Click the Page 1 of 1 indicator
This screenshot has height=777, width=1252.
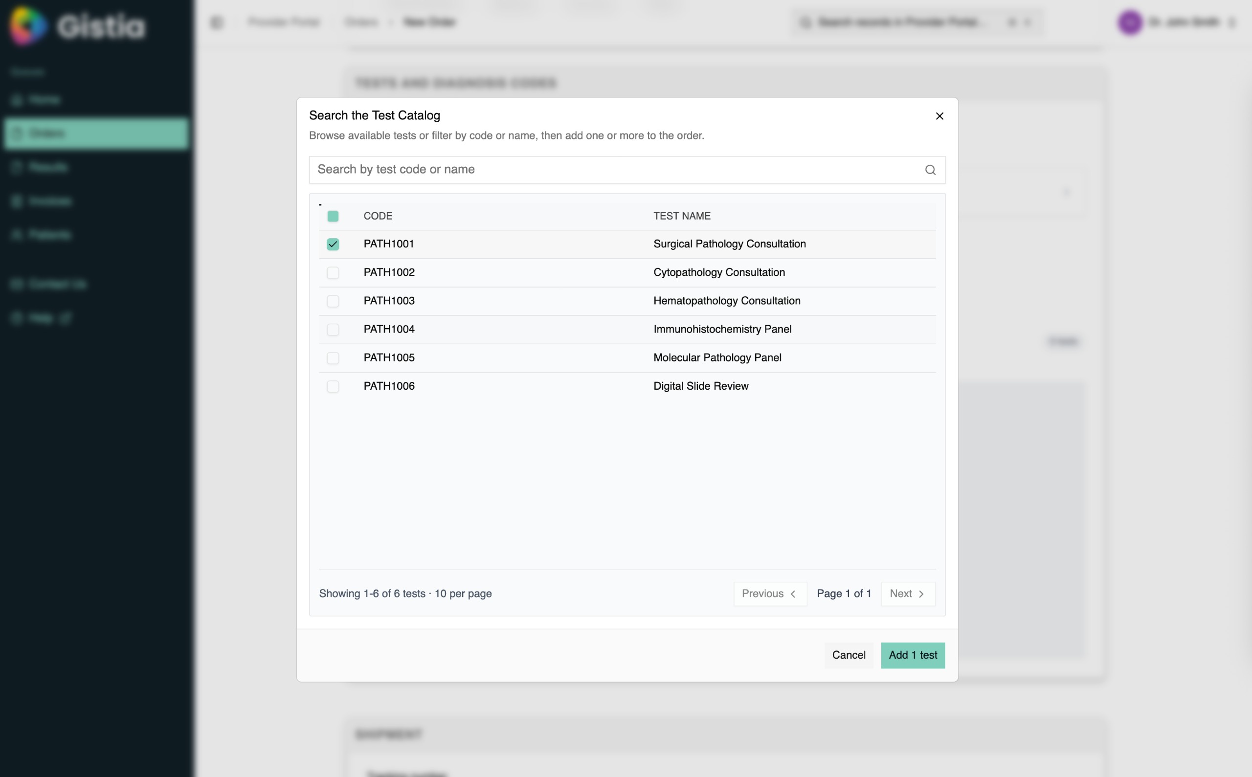coord(844,594)
